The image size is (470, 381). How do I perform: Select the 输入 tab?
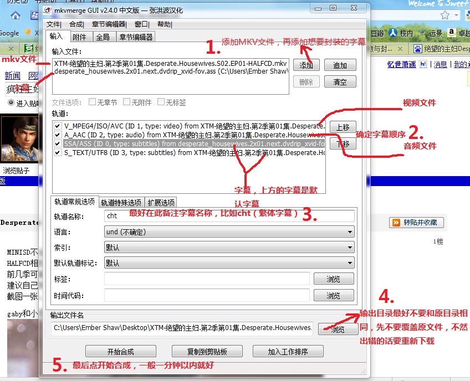tap(57, 36)
